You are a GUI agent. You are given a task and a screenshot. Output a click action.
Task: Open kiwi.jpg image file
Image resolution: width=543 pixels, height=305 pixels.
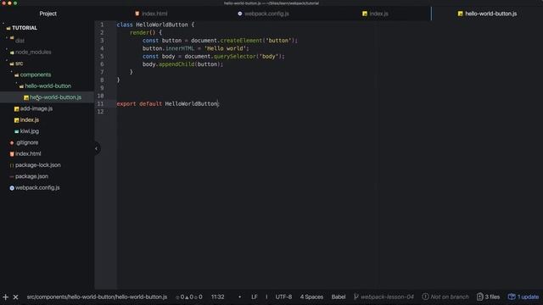[x=30, y=131]
